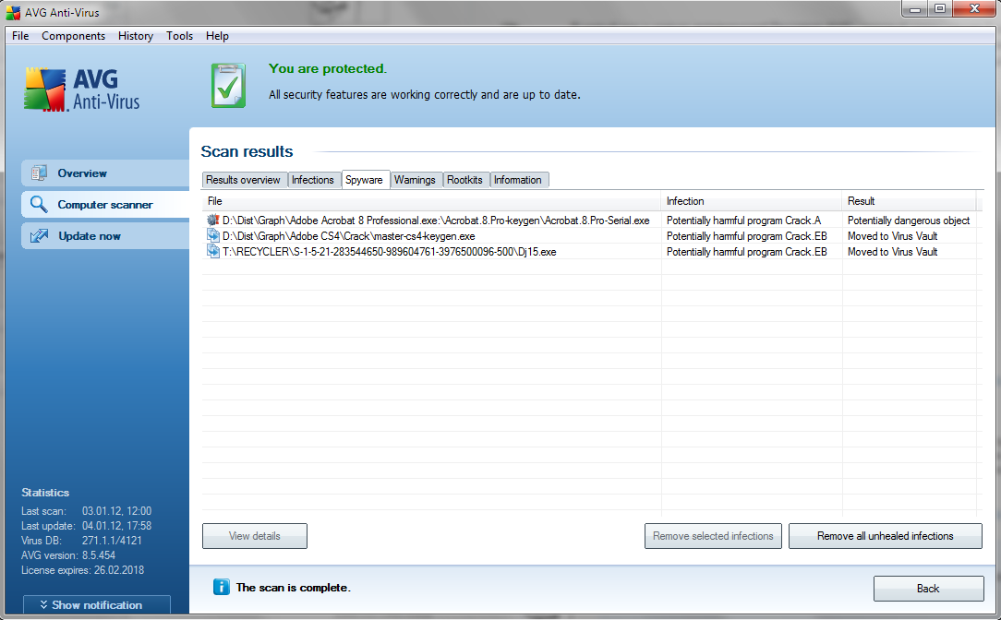
Task: Click the Computer scanner magnifier icon
Action: tap(39, 204)
